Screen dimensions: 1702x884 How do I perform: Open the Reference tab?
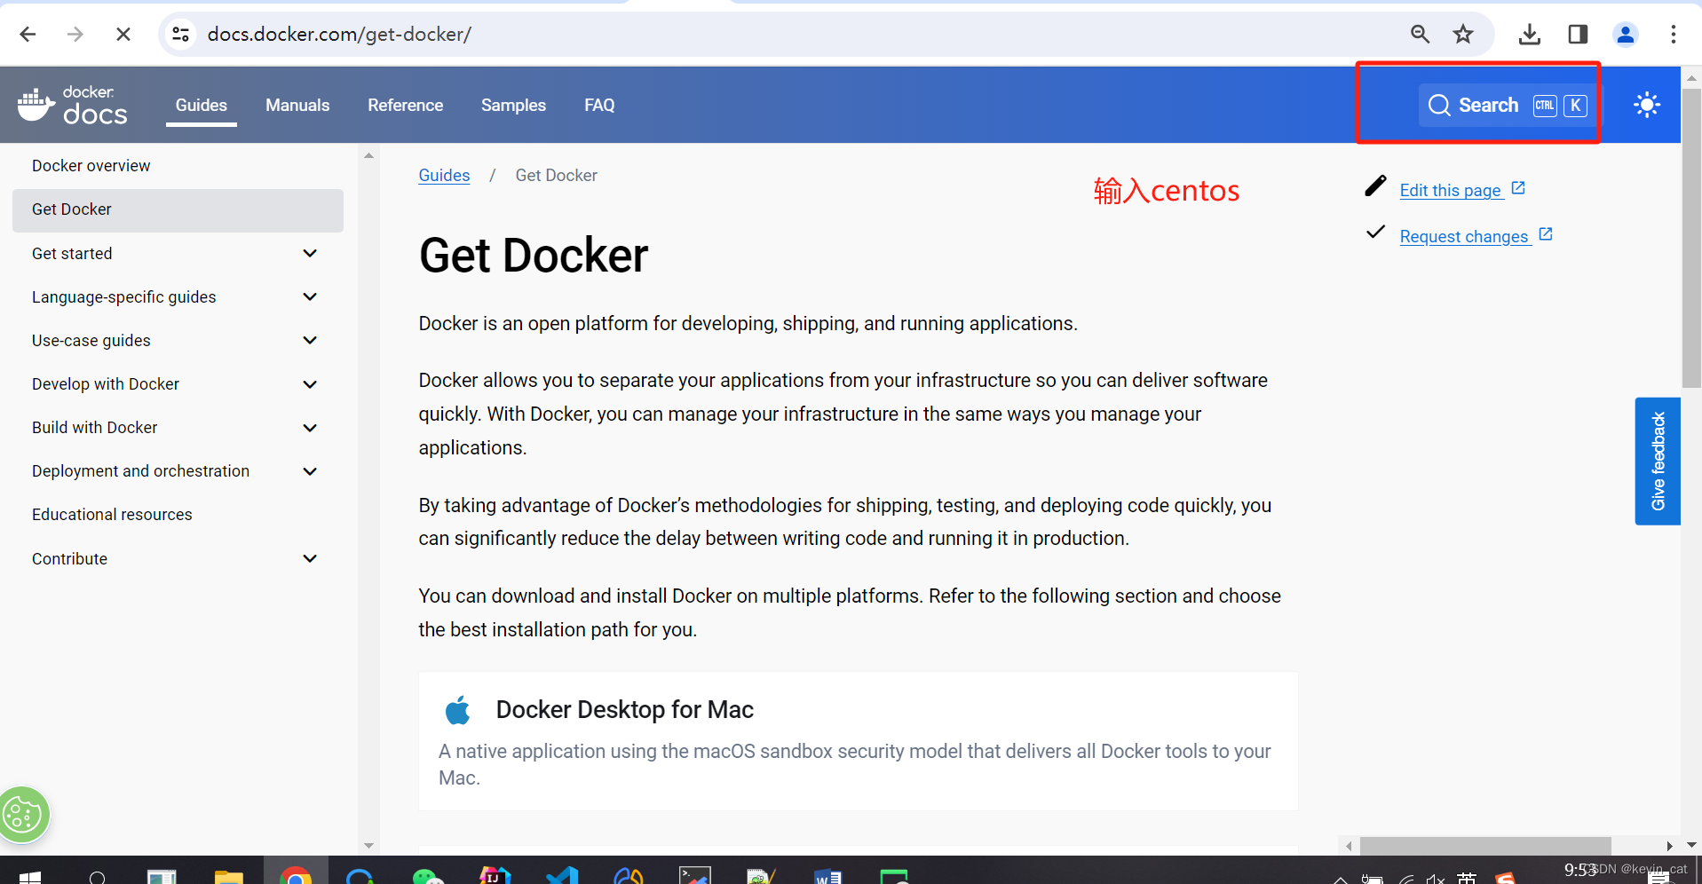406,105
